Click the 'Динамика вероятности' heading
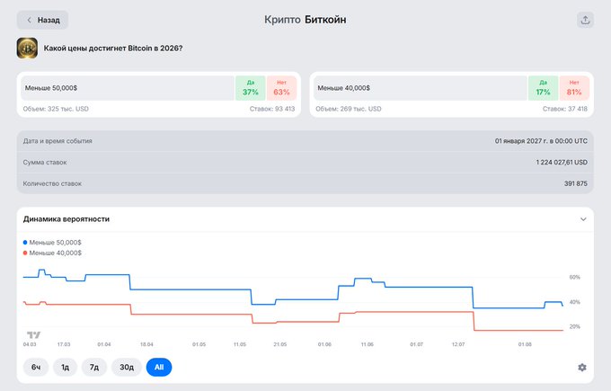611x391 pixels. 66,219
